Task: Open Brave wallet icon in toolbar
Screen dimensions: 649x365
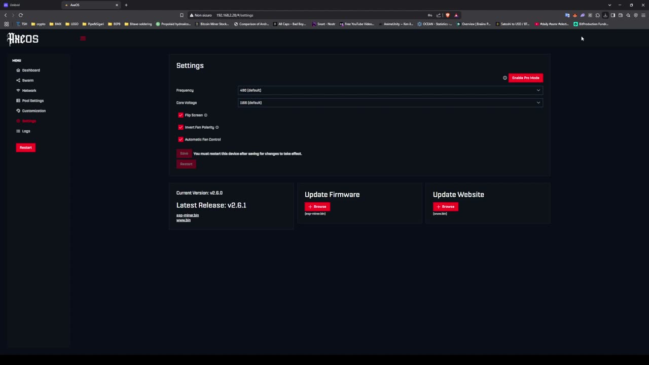Action: 620,15
